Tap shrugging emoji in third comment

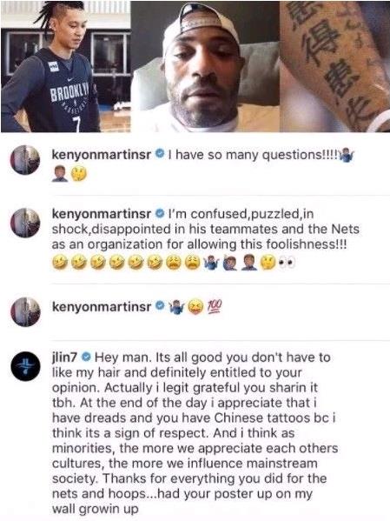coord(177,306)
